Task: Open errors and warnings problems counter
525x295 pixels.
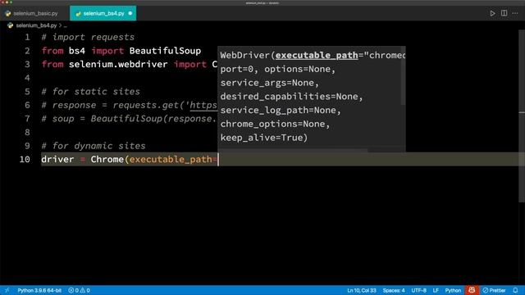Action: [x=79, y=290]
